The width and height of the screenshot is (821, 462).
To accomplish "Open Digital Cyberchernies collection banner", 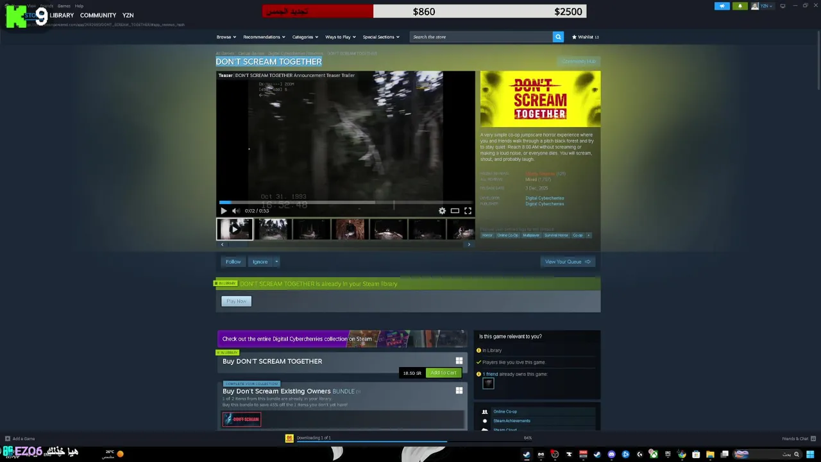I will tap(342, 338).
